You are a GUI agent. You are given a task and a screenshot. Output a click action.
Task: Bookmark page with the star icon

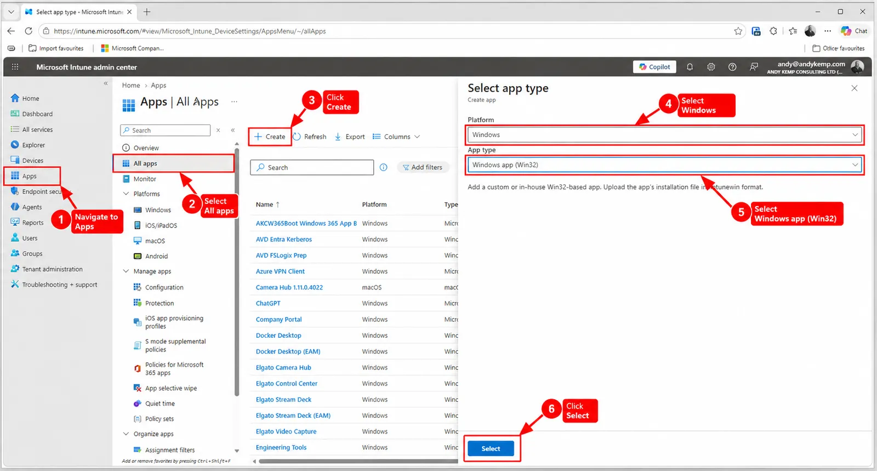[x=738, y=31]
